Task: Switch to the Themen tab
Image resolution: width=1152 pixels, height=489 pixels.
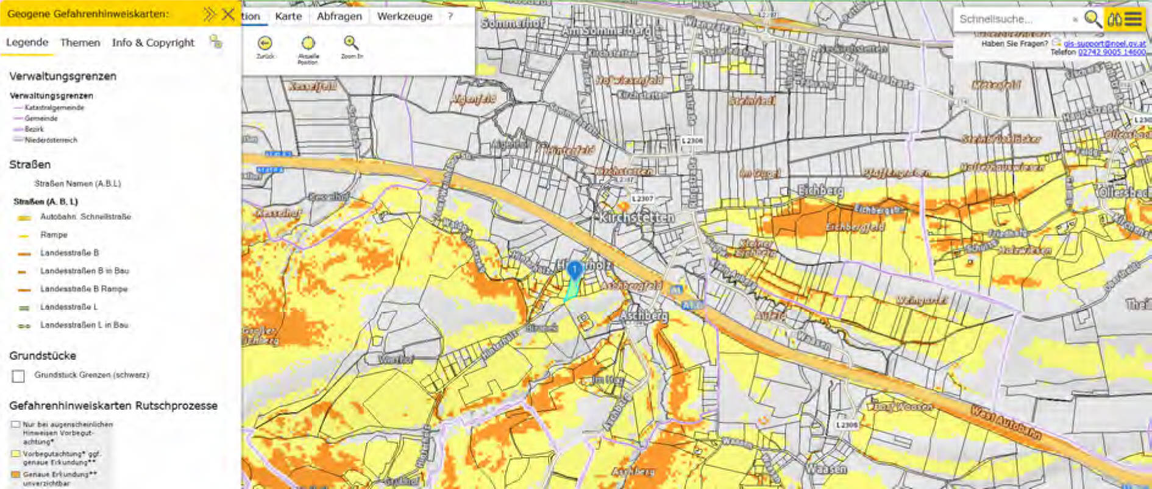Action: [x=80, y=43]
